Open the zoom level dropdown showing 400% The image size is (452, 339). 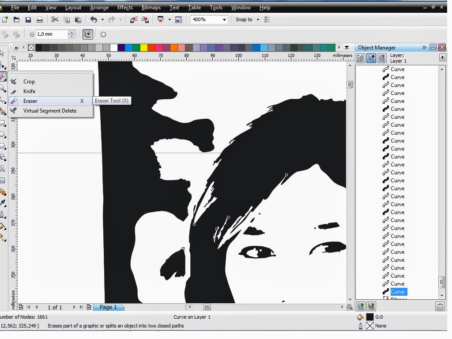tap(224, 19)
